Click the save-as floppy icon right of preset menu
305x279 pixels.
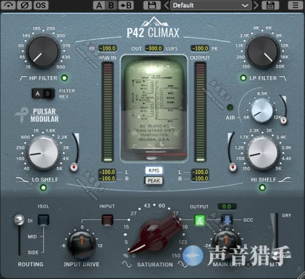[271, 5]
